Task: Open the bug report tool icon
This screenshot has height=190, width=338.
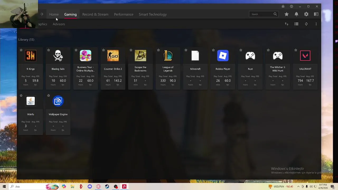Action: pyautogui.click(x=283, y=6)
